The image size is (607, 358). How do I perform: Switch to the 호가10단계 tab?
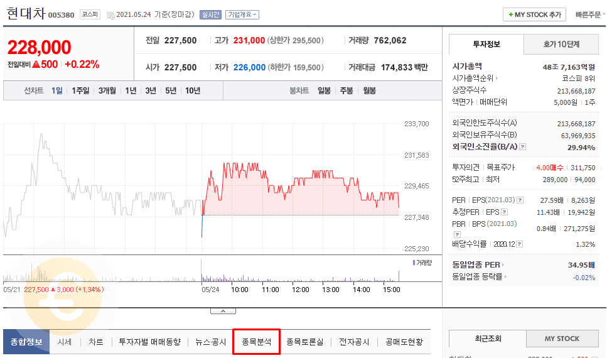(x=561, y=44)
